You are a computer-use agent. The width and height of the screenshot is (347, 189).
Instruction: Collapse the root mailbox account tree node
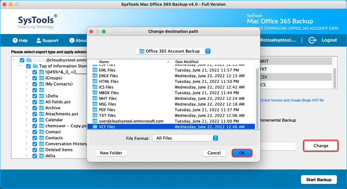point(14,60)
